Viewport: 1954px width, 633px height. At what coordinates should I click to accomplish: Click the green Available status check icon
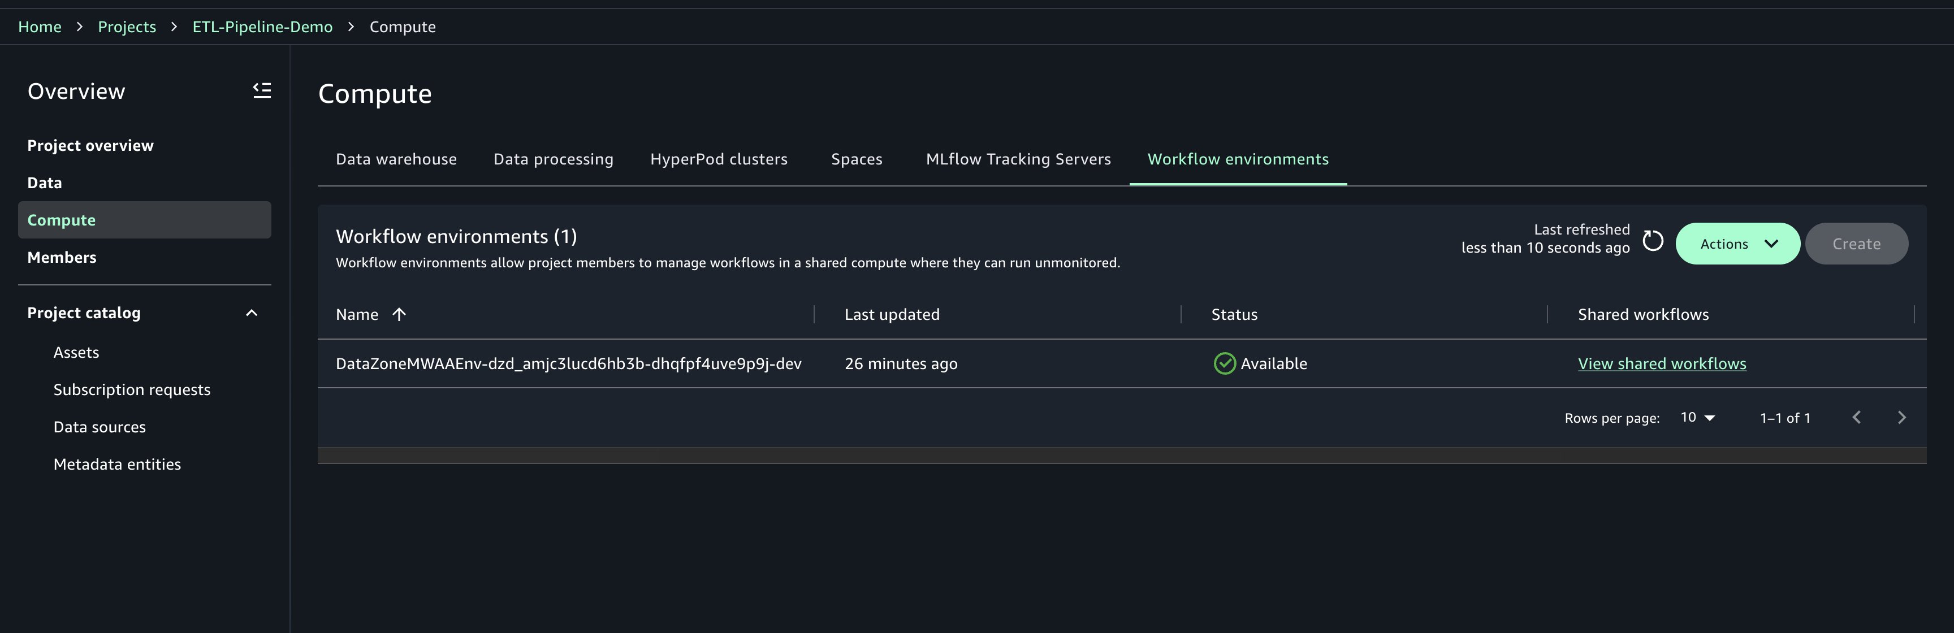click(1224, 364)
